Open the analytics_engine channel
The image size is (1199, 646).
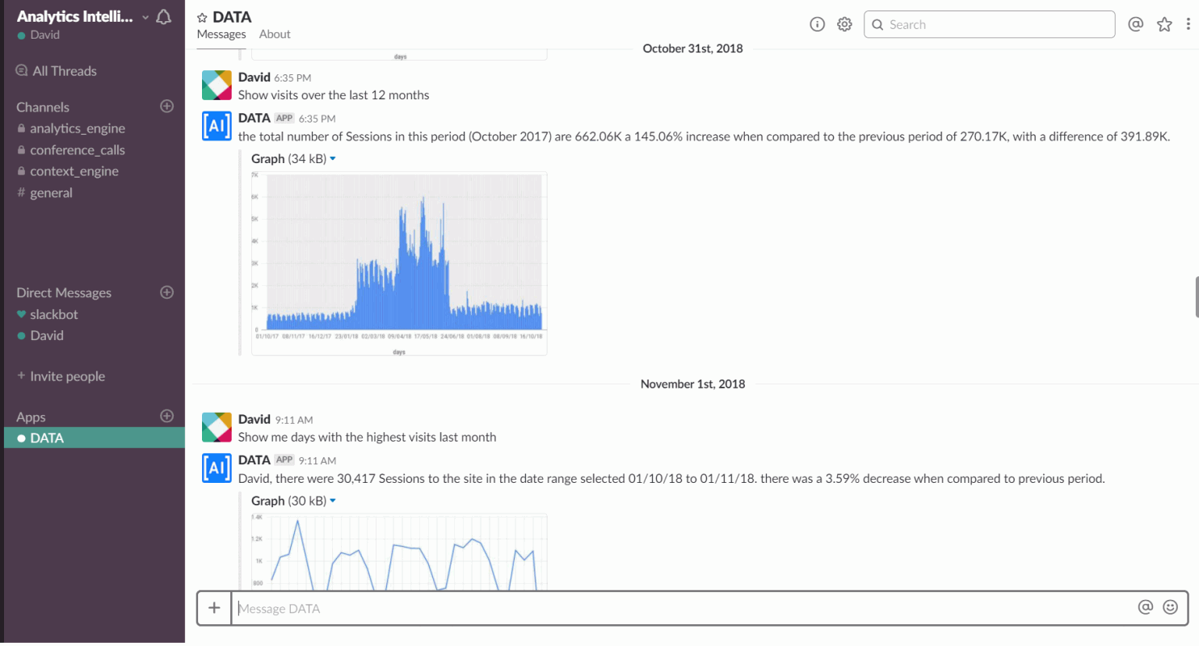(x=78, y=128)
